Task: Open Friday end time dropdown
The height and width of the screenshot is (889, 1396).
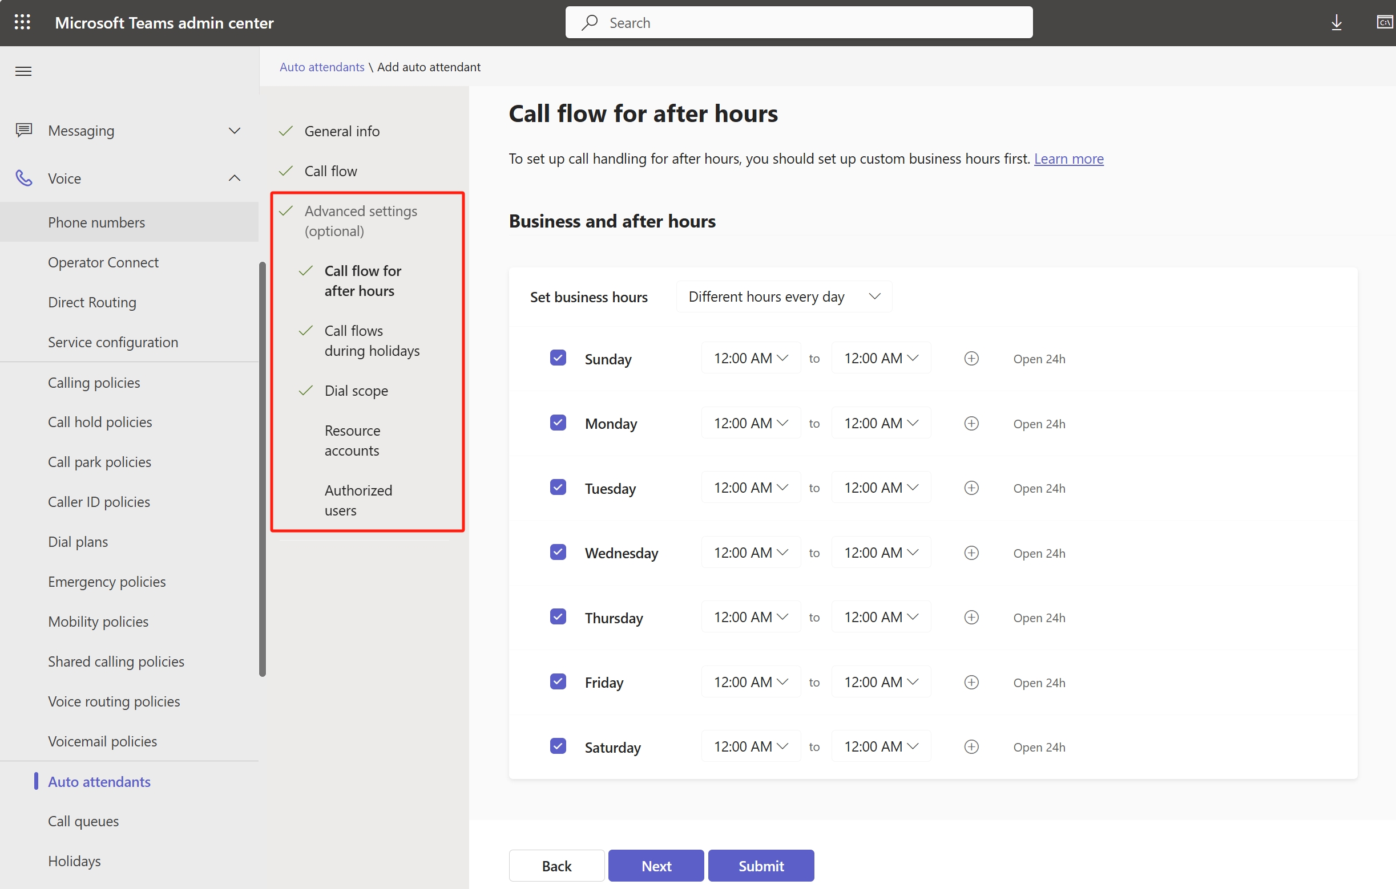Action: click(881, 682)
